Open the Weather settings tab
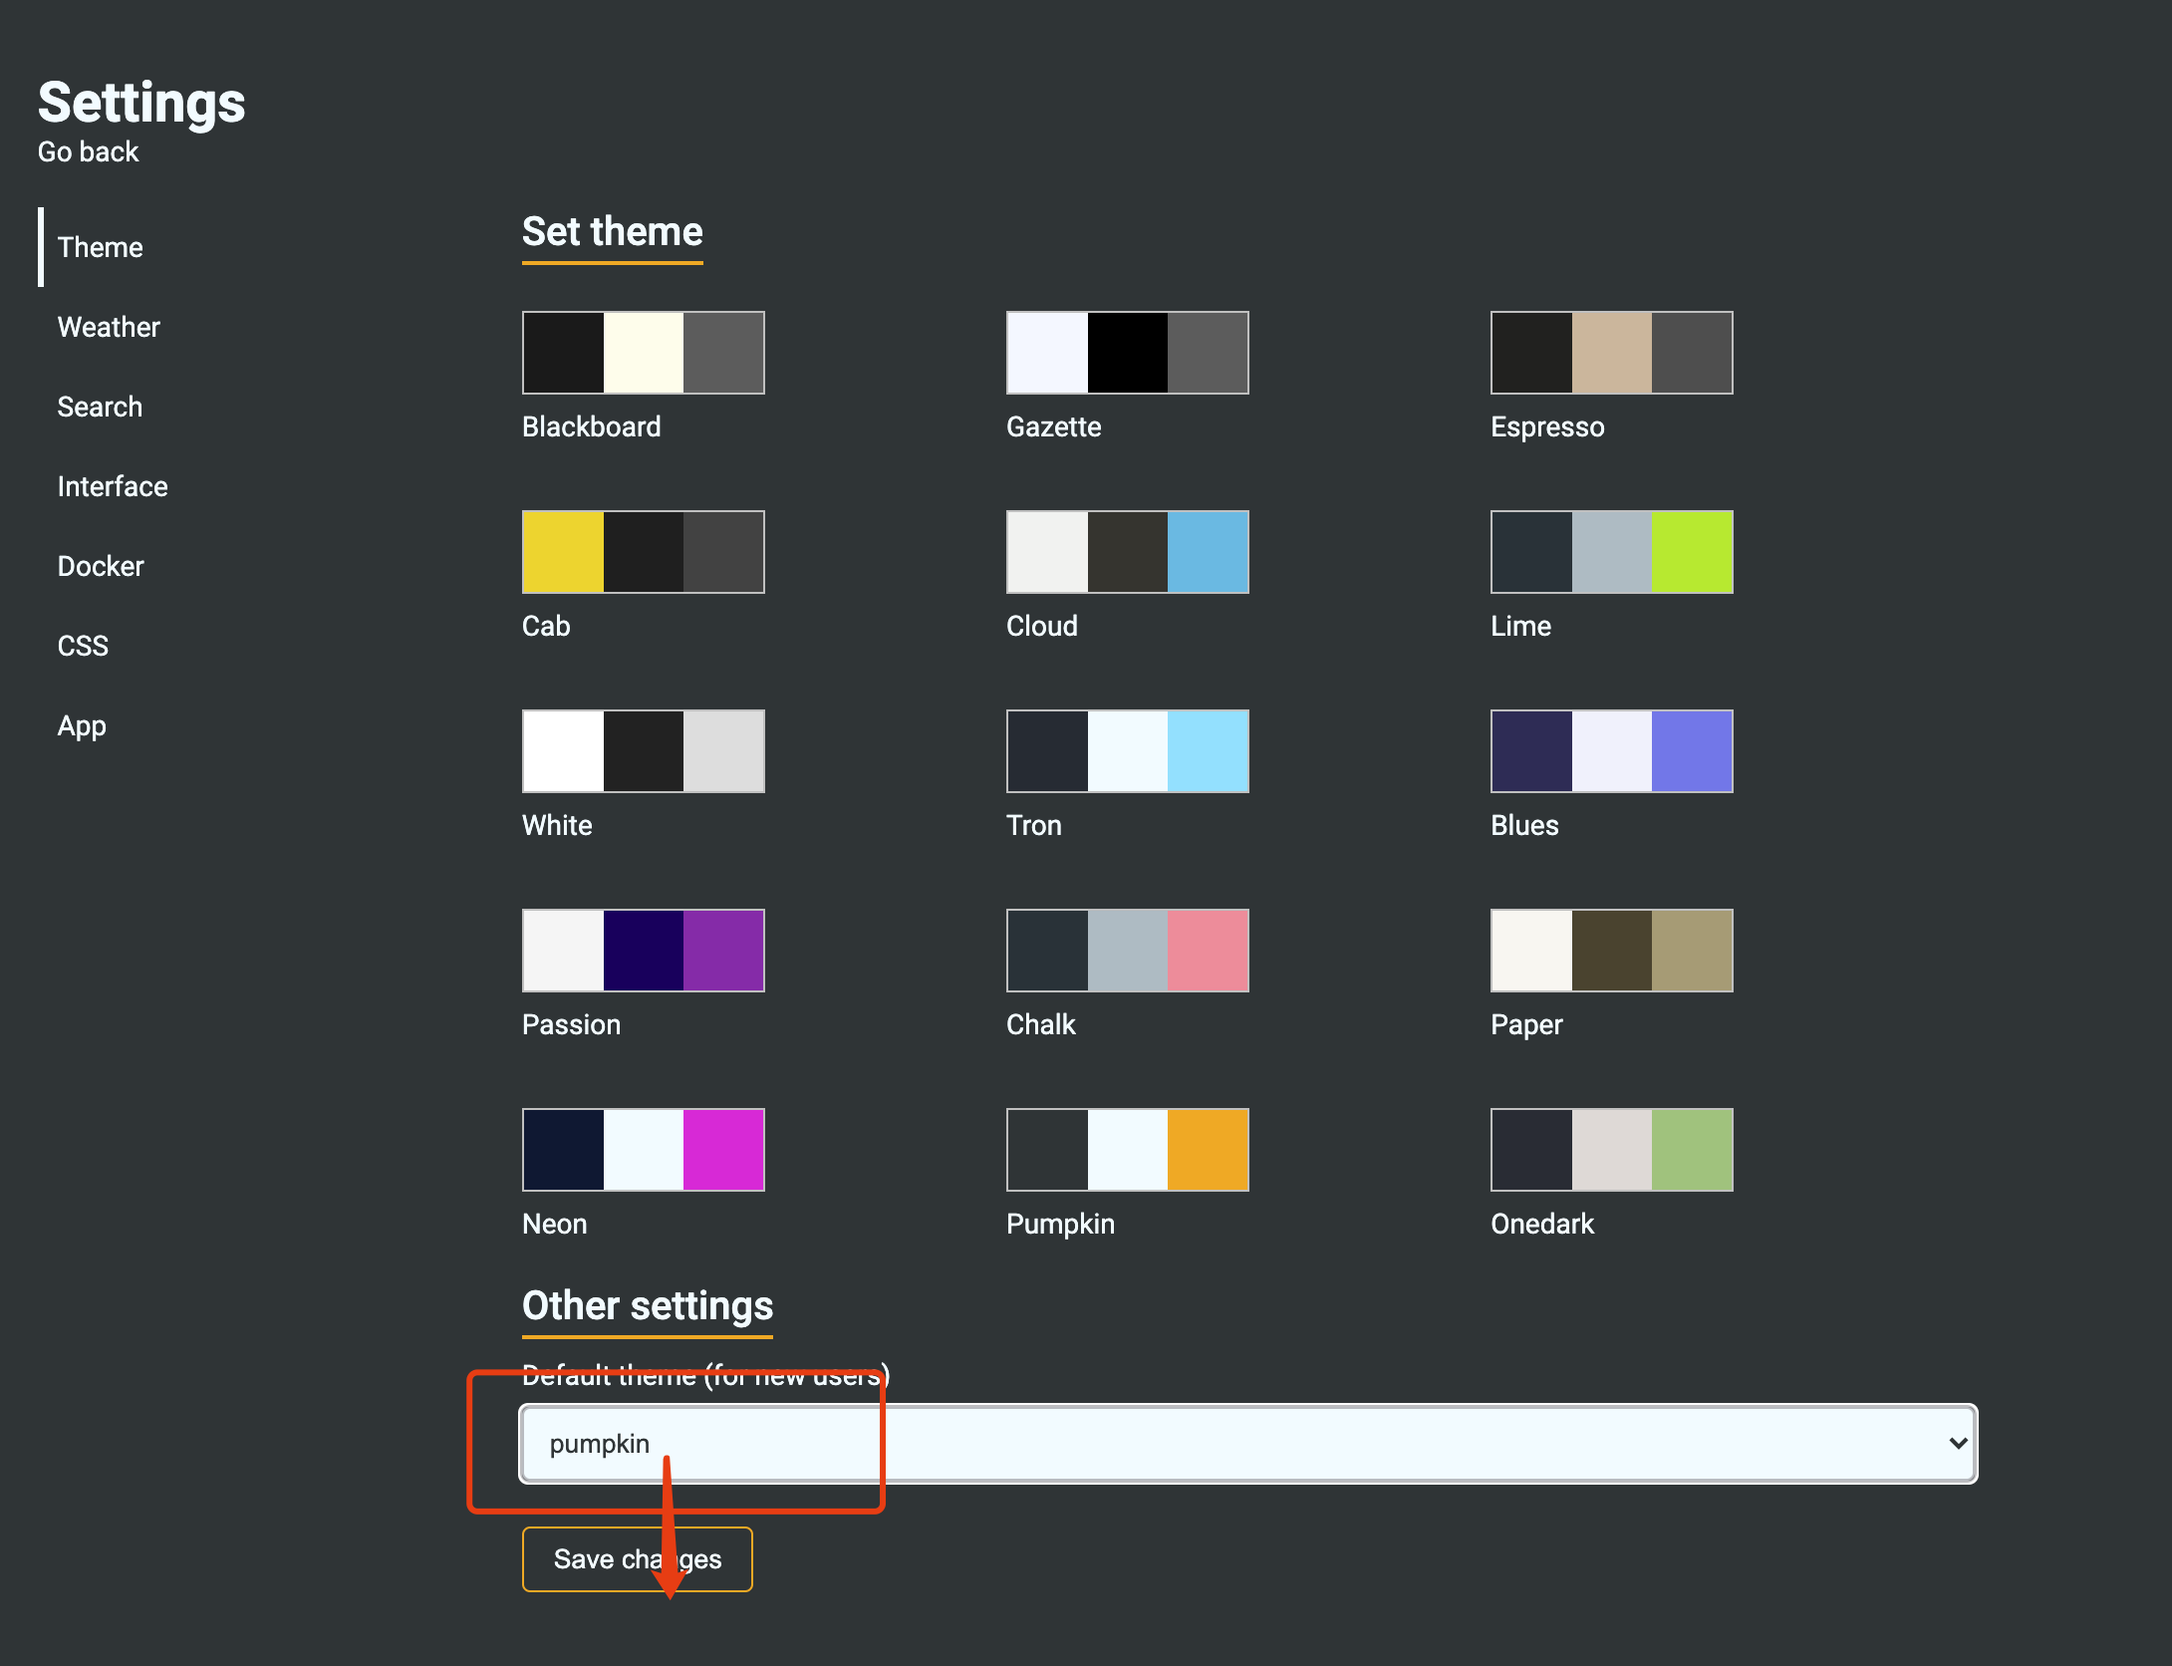This screenshot has width=2172, height=1666. [x=109, y=327]
